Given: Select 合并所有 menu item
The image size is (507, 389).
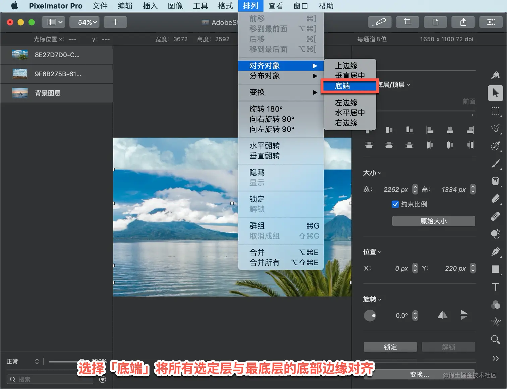Looking at the screenshot, I should (281, 263).
